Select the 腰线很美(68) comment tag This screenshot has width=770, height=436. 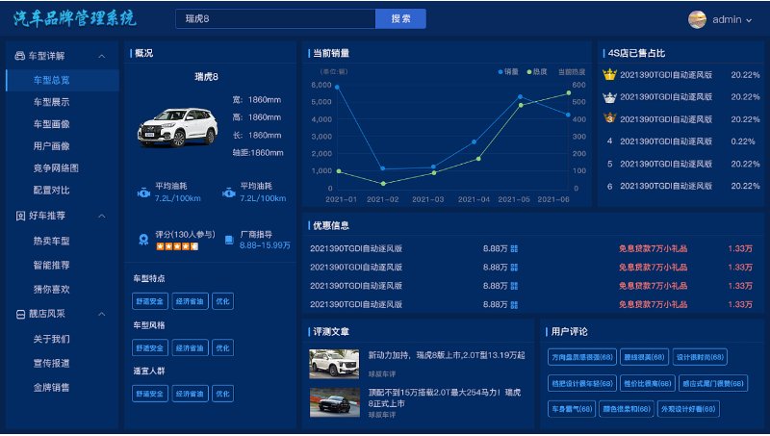click(x=644, y=357)
